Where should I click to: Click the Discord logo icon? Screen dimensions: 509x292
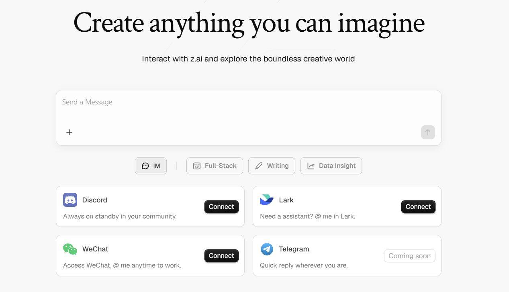(70, 200)
